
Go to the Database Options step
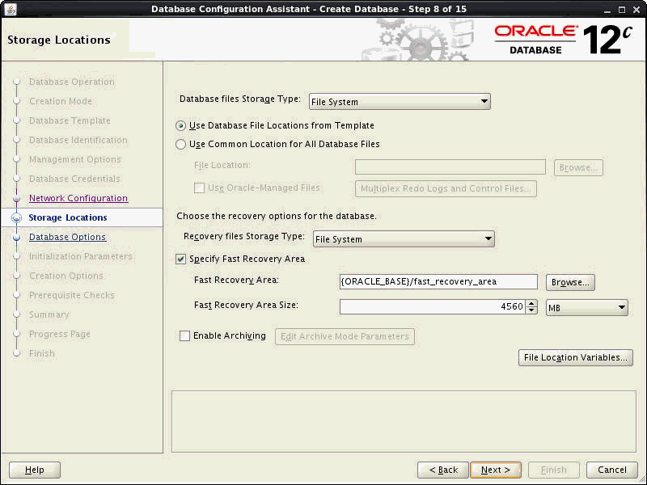[x=68, y=237]
